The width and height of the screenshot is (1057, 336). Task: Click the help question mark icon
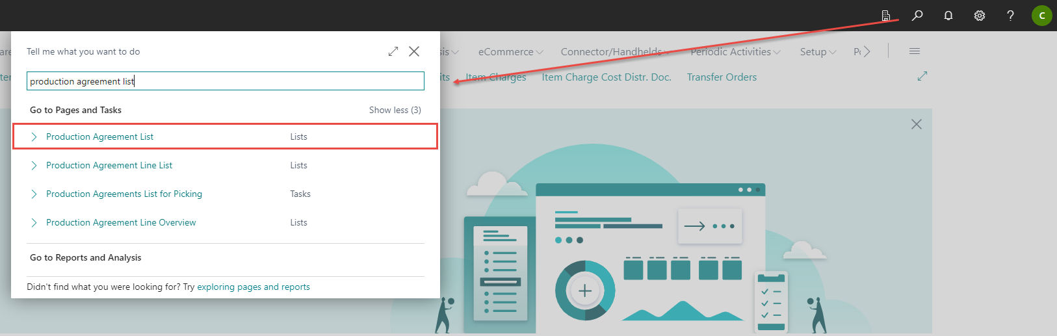[1010, 16]
